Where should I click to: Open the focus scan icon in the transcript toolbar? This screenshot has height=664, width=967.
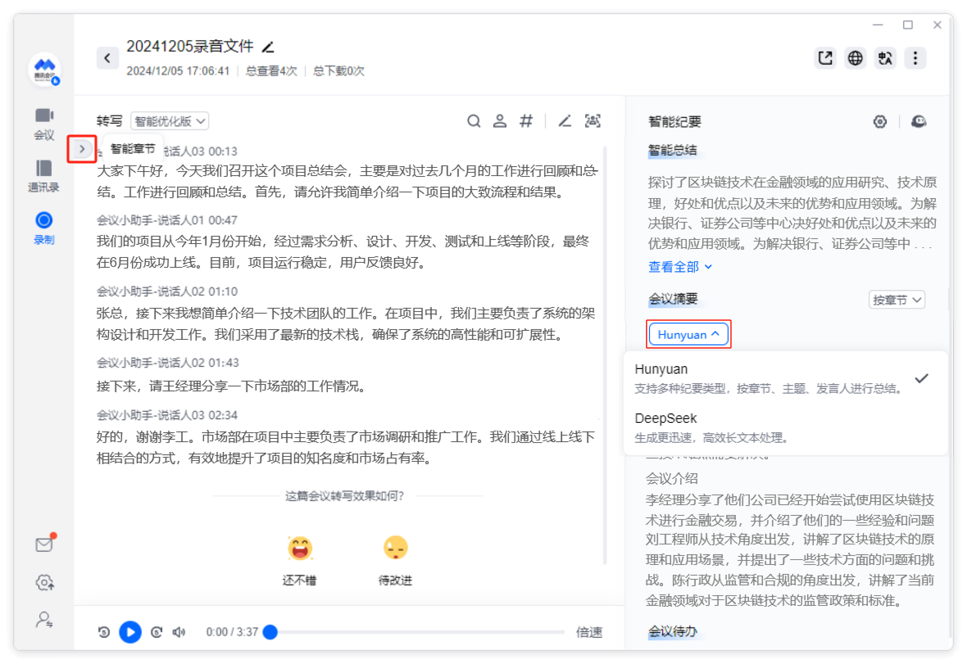592,121
